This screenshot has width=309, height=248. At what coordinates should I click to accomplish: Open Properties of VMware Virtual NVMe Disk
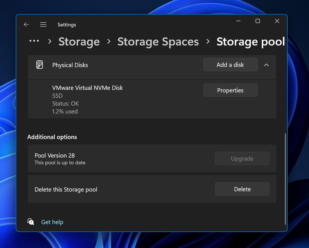[x=230, y=90]
